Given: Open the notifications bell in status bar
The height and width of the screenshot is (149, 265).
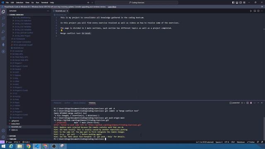Looking at the screenshot, I should pyautogui.click(x=262, y=142).
